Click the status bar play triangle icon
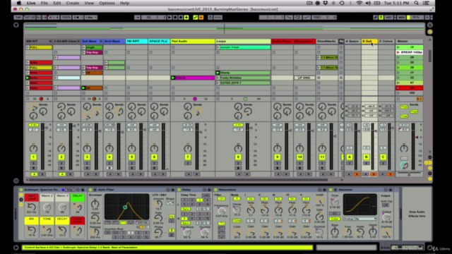The image size is (452, 254). [x=16, y=248]
